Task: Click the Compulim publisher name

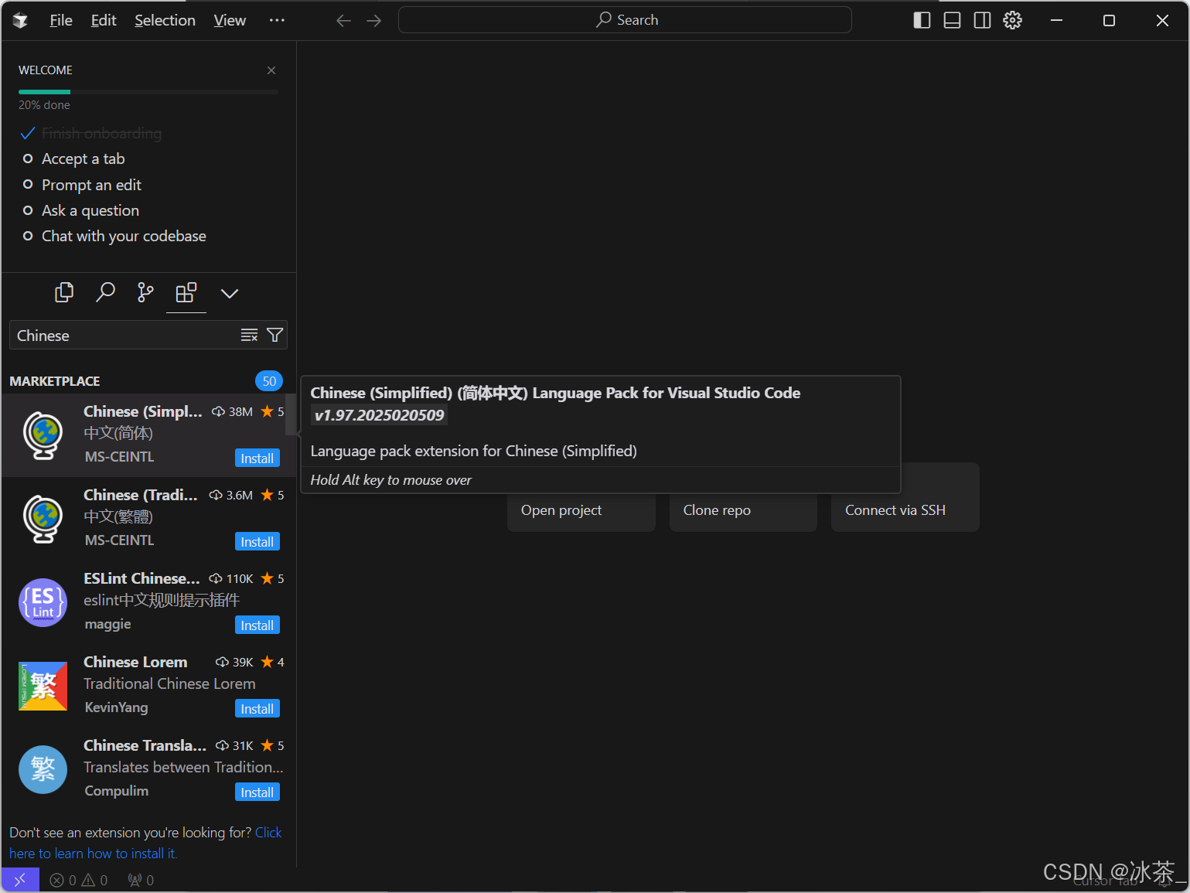Action: [x=116, y=791]
